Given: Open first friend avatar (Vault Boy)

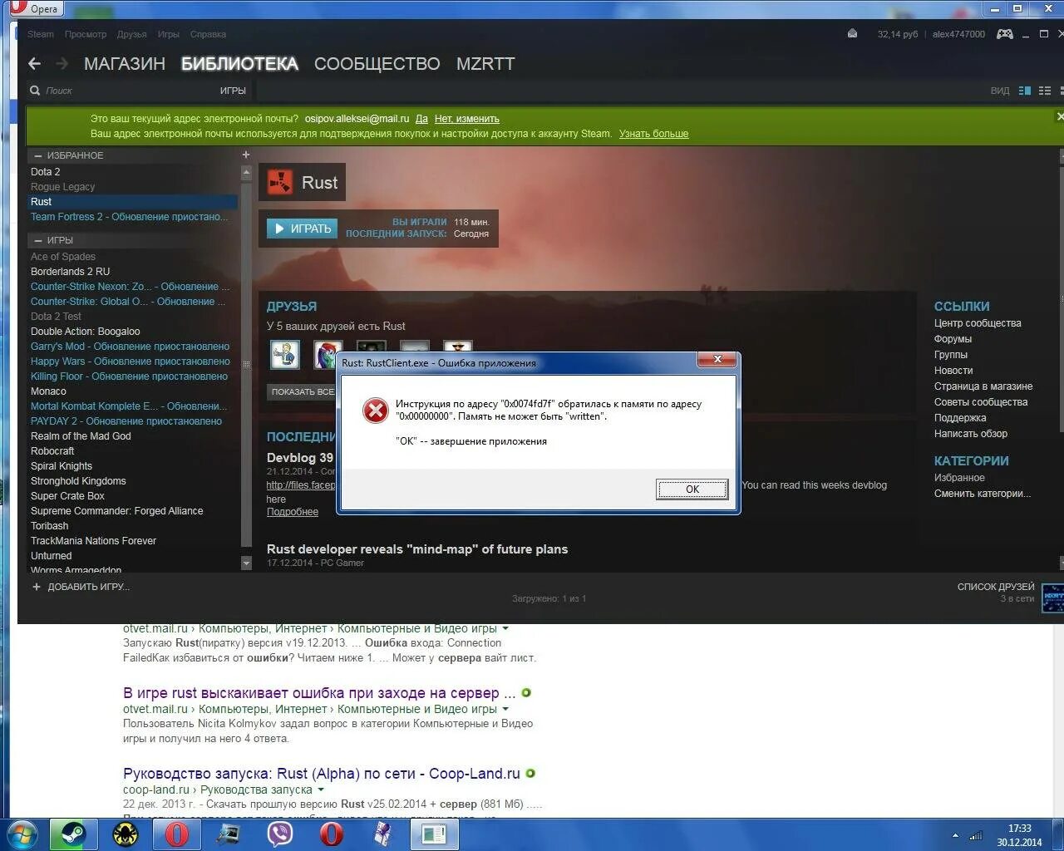Looking at the screenshot, I should click(x=285, y=354).
